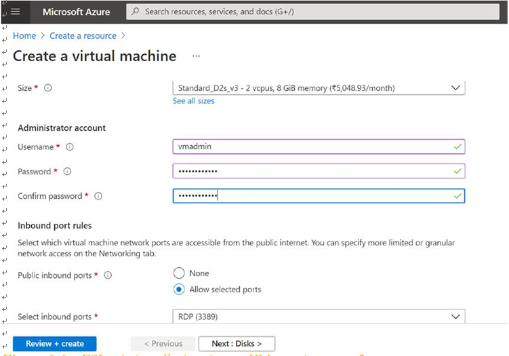Expand the Size dropdown
The image size is (509, 356).
[x=319, y=87]
